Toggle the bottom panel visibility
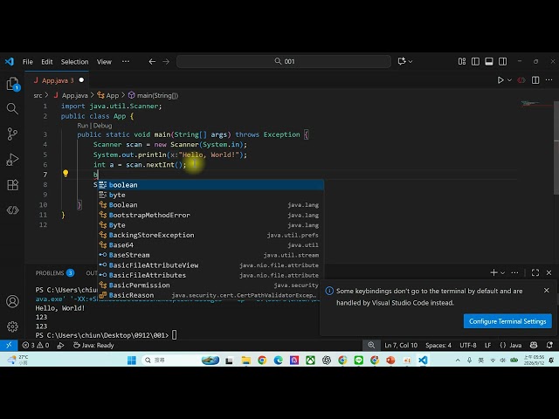The image size is (559, 419). [x=489, y=62]
